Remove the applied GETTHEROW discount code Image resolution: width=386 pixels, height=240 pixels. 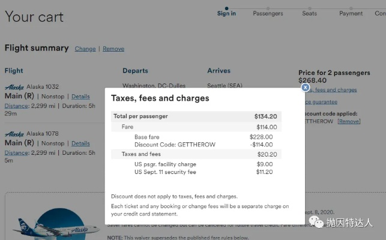coord(349,121)
